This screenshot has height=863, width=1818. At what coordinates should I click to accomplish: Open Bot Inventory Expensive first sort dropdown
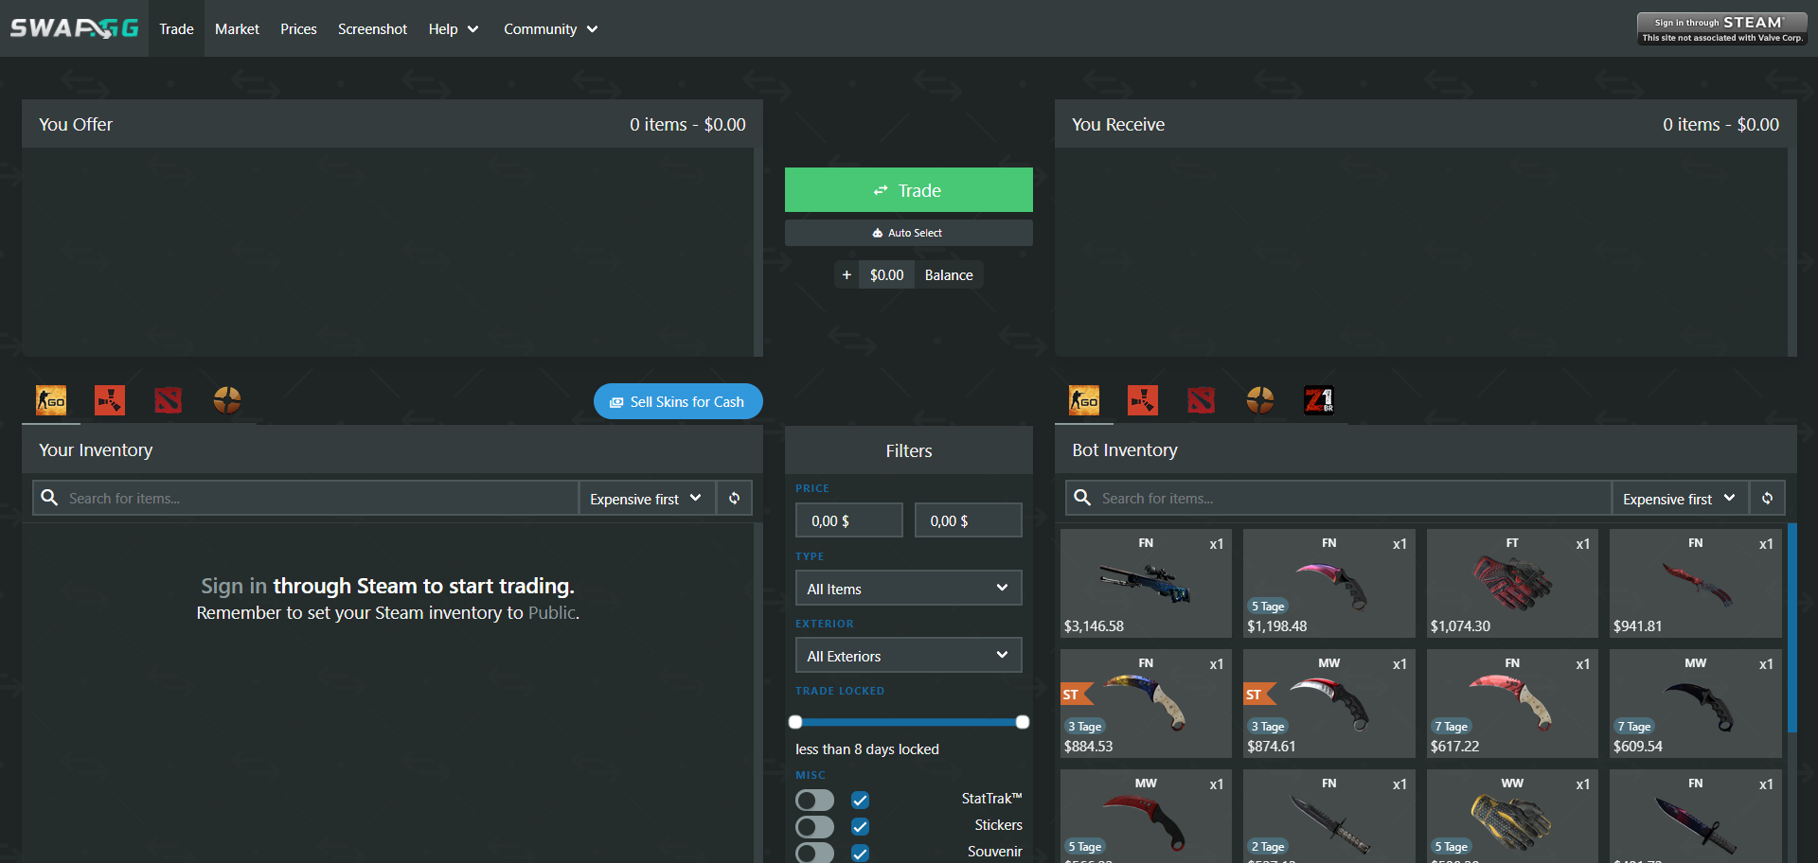point(1680,498)
